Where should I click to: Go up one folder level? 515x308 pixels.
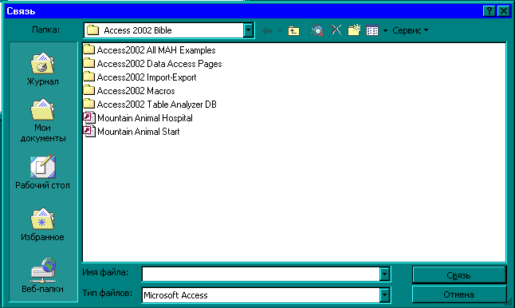click(x=293, y=30)
